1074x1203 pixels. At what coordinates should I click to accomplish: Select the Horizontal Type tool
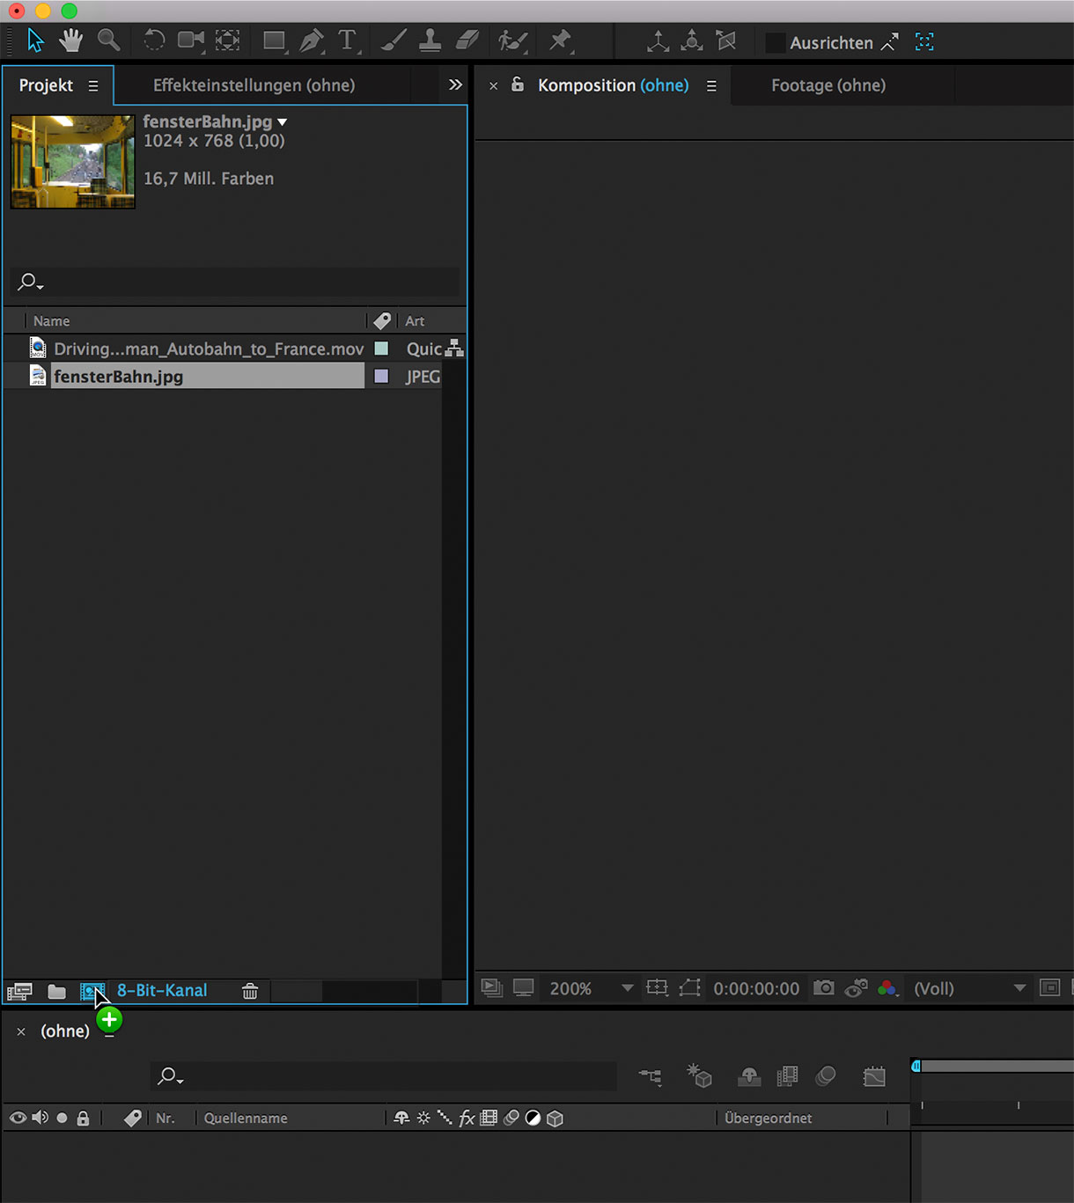pos(348,40)
